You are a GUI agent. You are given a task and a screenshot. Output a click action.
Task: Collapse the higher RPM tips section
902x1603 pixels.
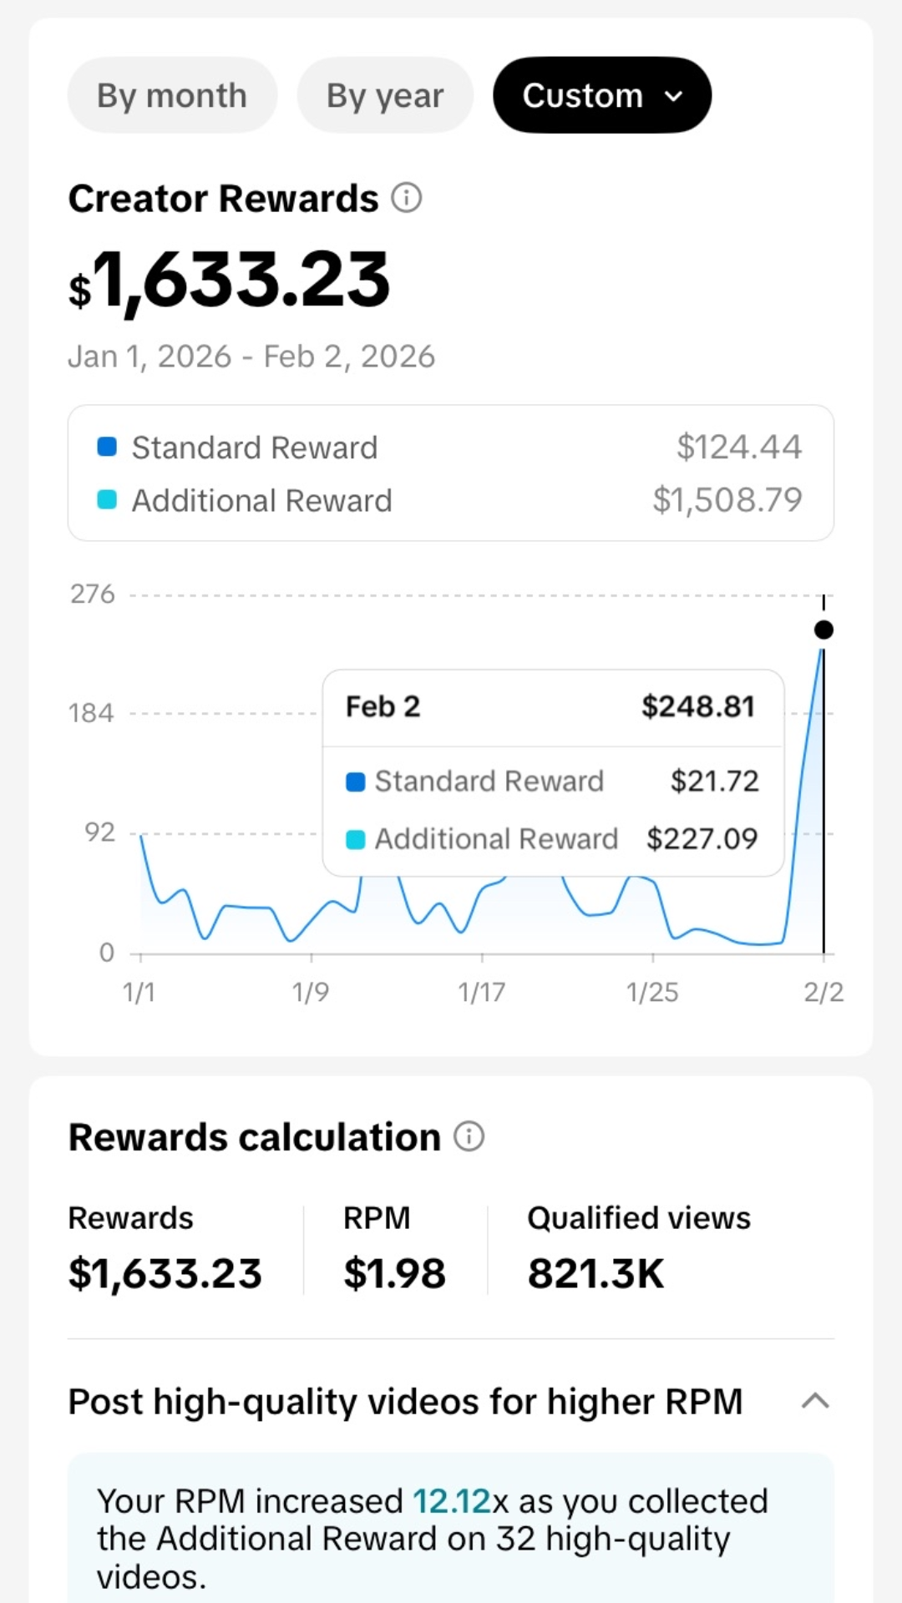pyautogui.click(x=815, y=1401)
